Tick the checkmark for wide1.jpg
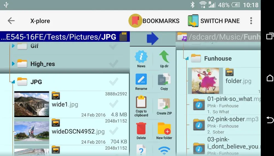 113,104
